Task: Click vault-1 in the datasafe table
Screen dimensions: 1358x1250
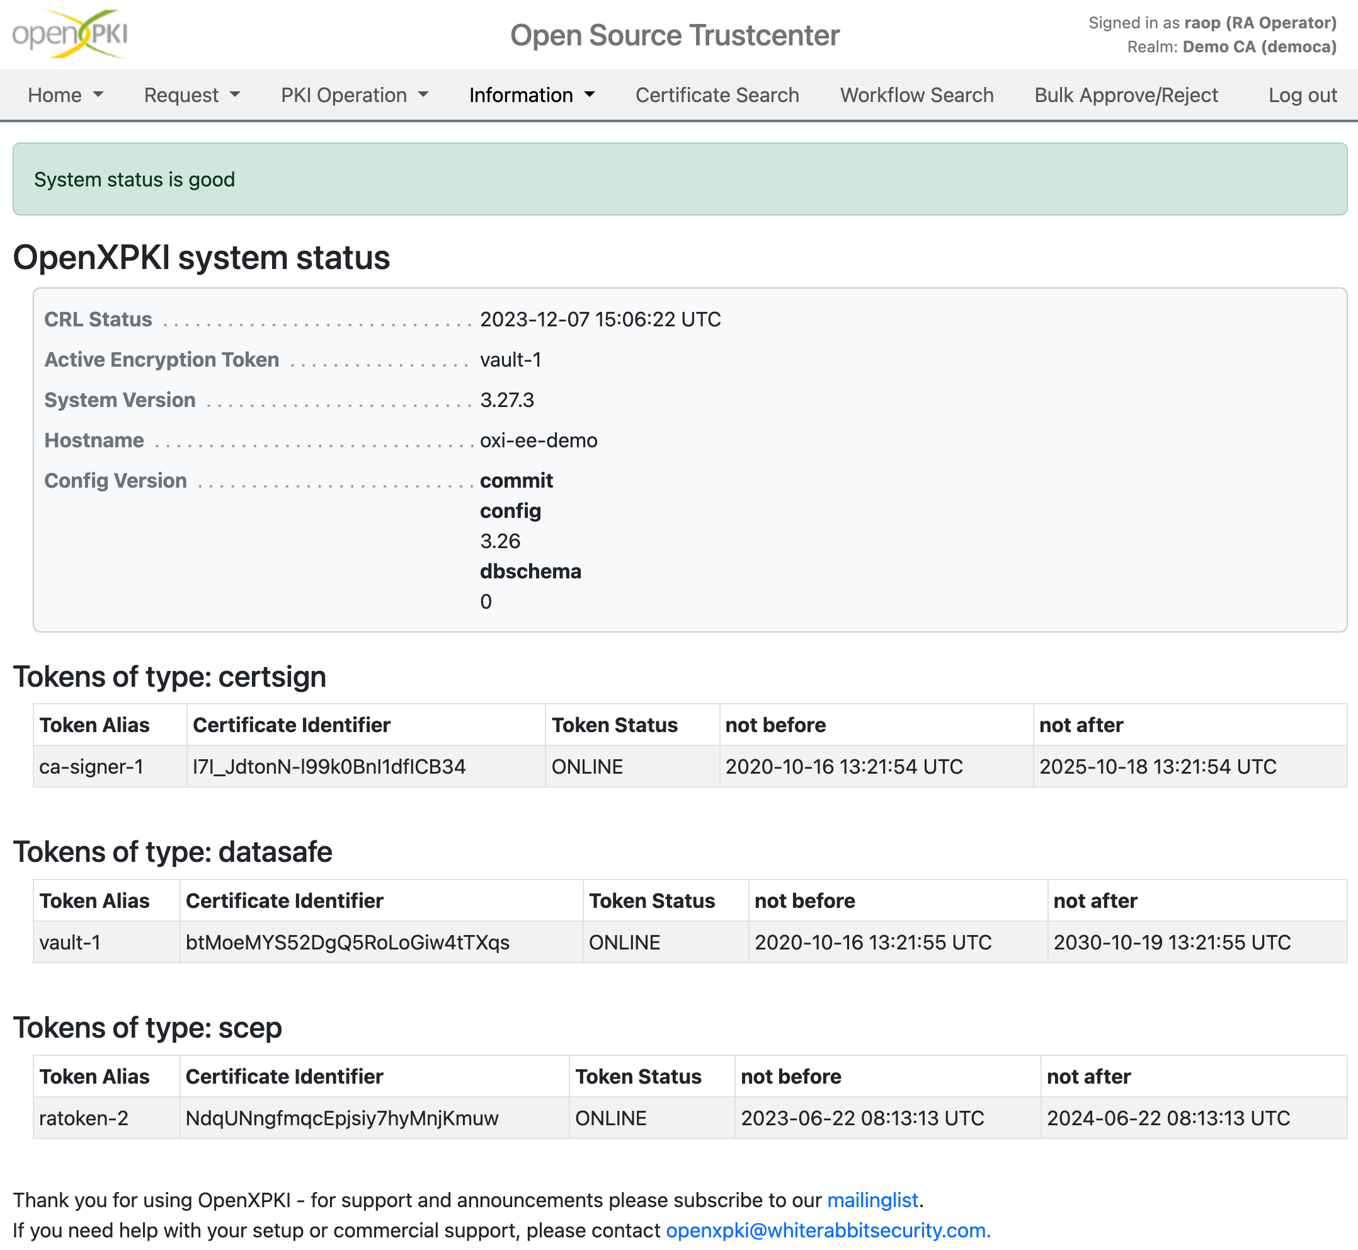Action: (70, 943)
